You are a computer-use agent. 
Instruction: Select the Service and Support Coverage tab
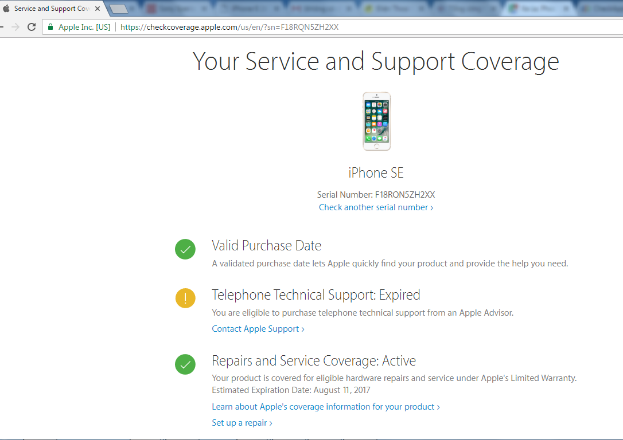point(52,9)
